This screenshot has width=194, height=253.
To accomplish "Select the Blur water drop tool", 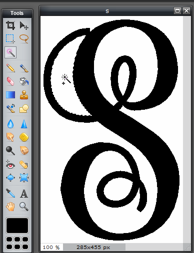I will click(x=10, y=124).
